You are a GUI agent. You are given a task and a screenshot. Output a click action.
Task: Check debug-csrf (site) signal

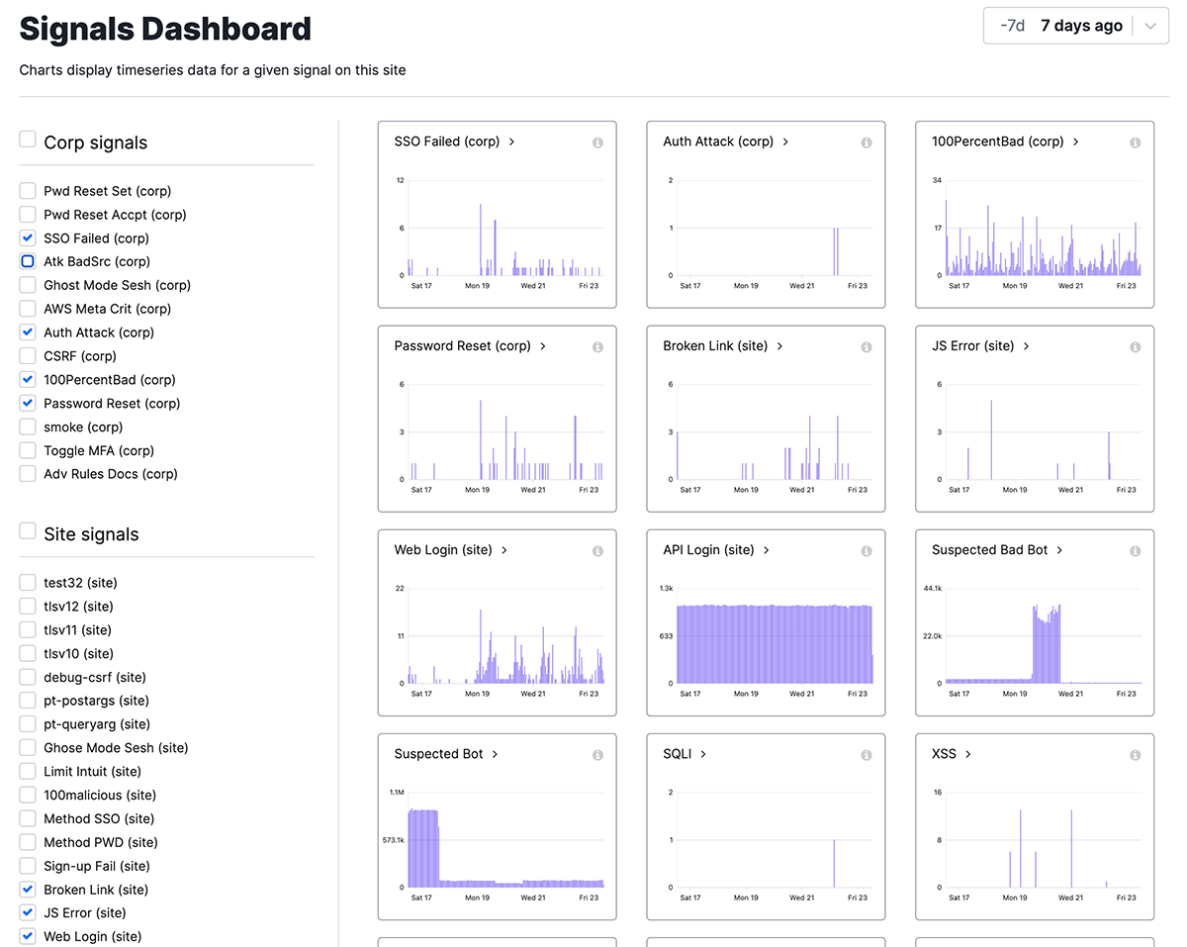(28, 677)
